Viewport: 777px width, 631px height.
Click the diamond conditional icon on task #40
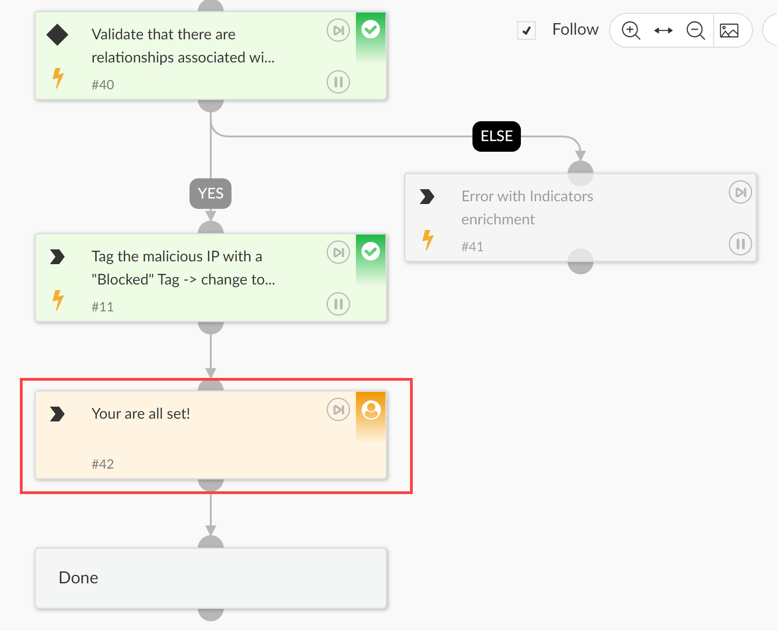point(57,35)
